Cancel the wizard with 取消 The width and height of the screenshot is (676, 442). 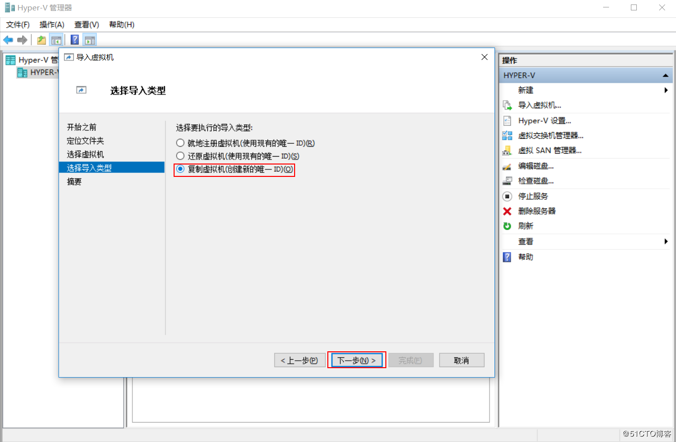point(461,360)
